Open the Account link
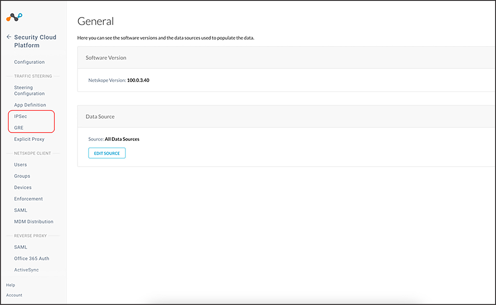Image resolution: width=496 pixels, height=305 pixels. (14, 295)
